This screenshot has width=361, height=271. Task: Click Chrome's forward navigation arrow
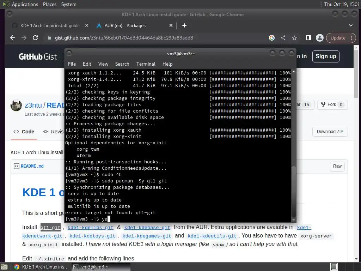pos(24,38)
